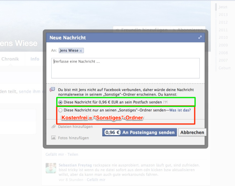
Task: Click the profile name 'ens Wiese' on cover
Action: click(19, 43)
